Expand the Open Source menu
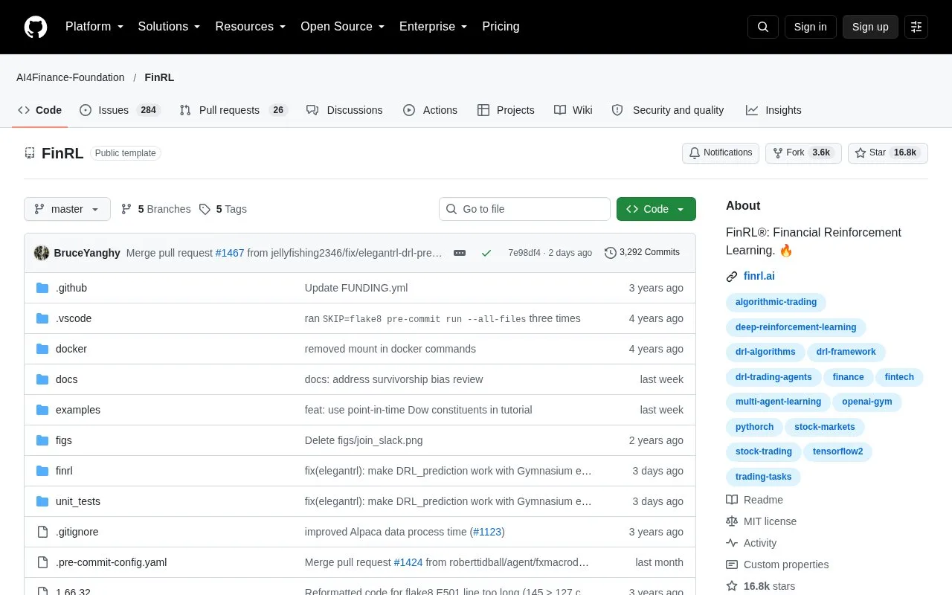This screenshot has height=595, width=952. 343,27
